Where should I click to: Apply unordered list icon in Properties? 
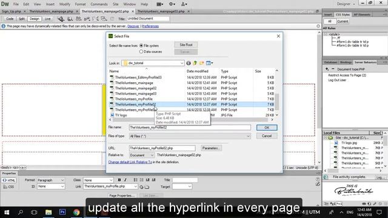click(x=135, y=180)
